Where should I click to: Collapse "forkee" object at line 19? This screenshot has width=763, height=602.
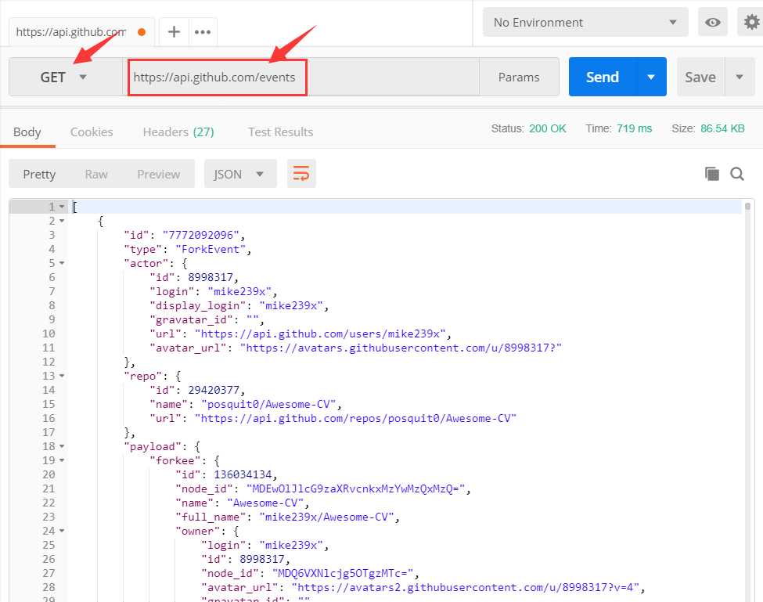pos(62,460)
